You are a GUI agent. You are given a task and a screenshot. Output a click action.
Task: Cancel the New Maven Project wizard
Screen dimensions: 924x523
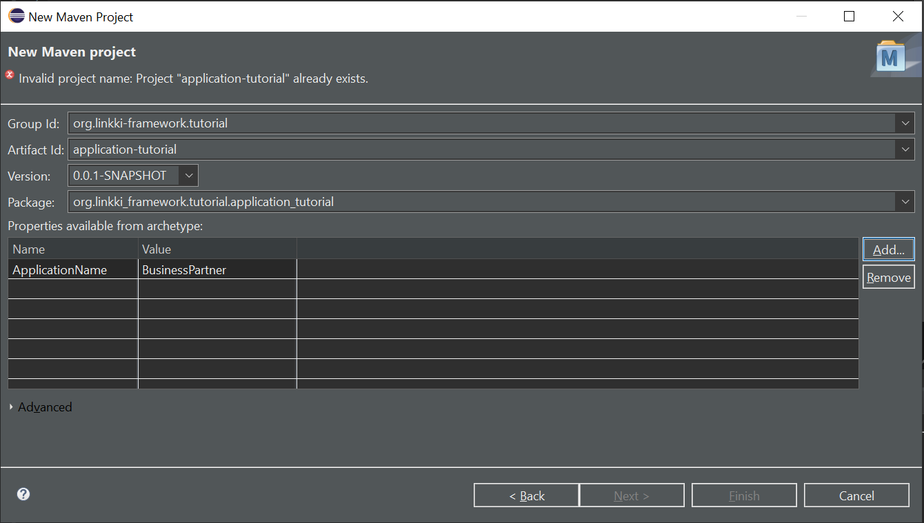[856, 495]
